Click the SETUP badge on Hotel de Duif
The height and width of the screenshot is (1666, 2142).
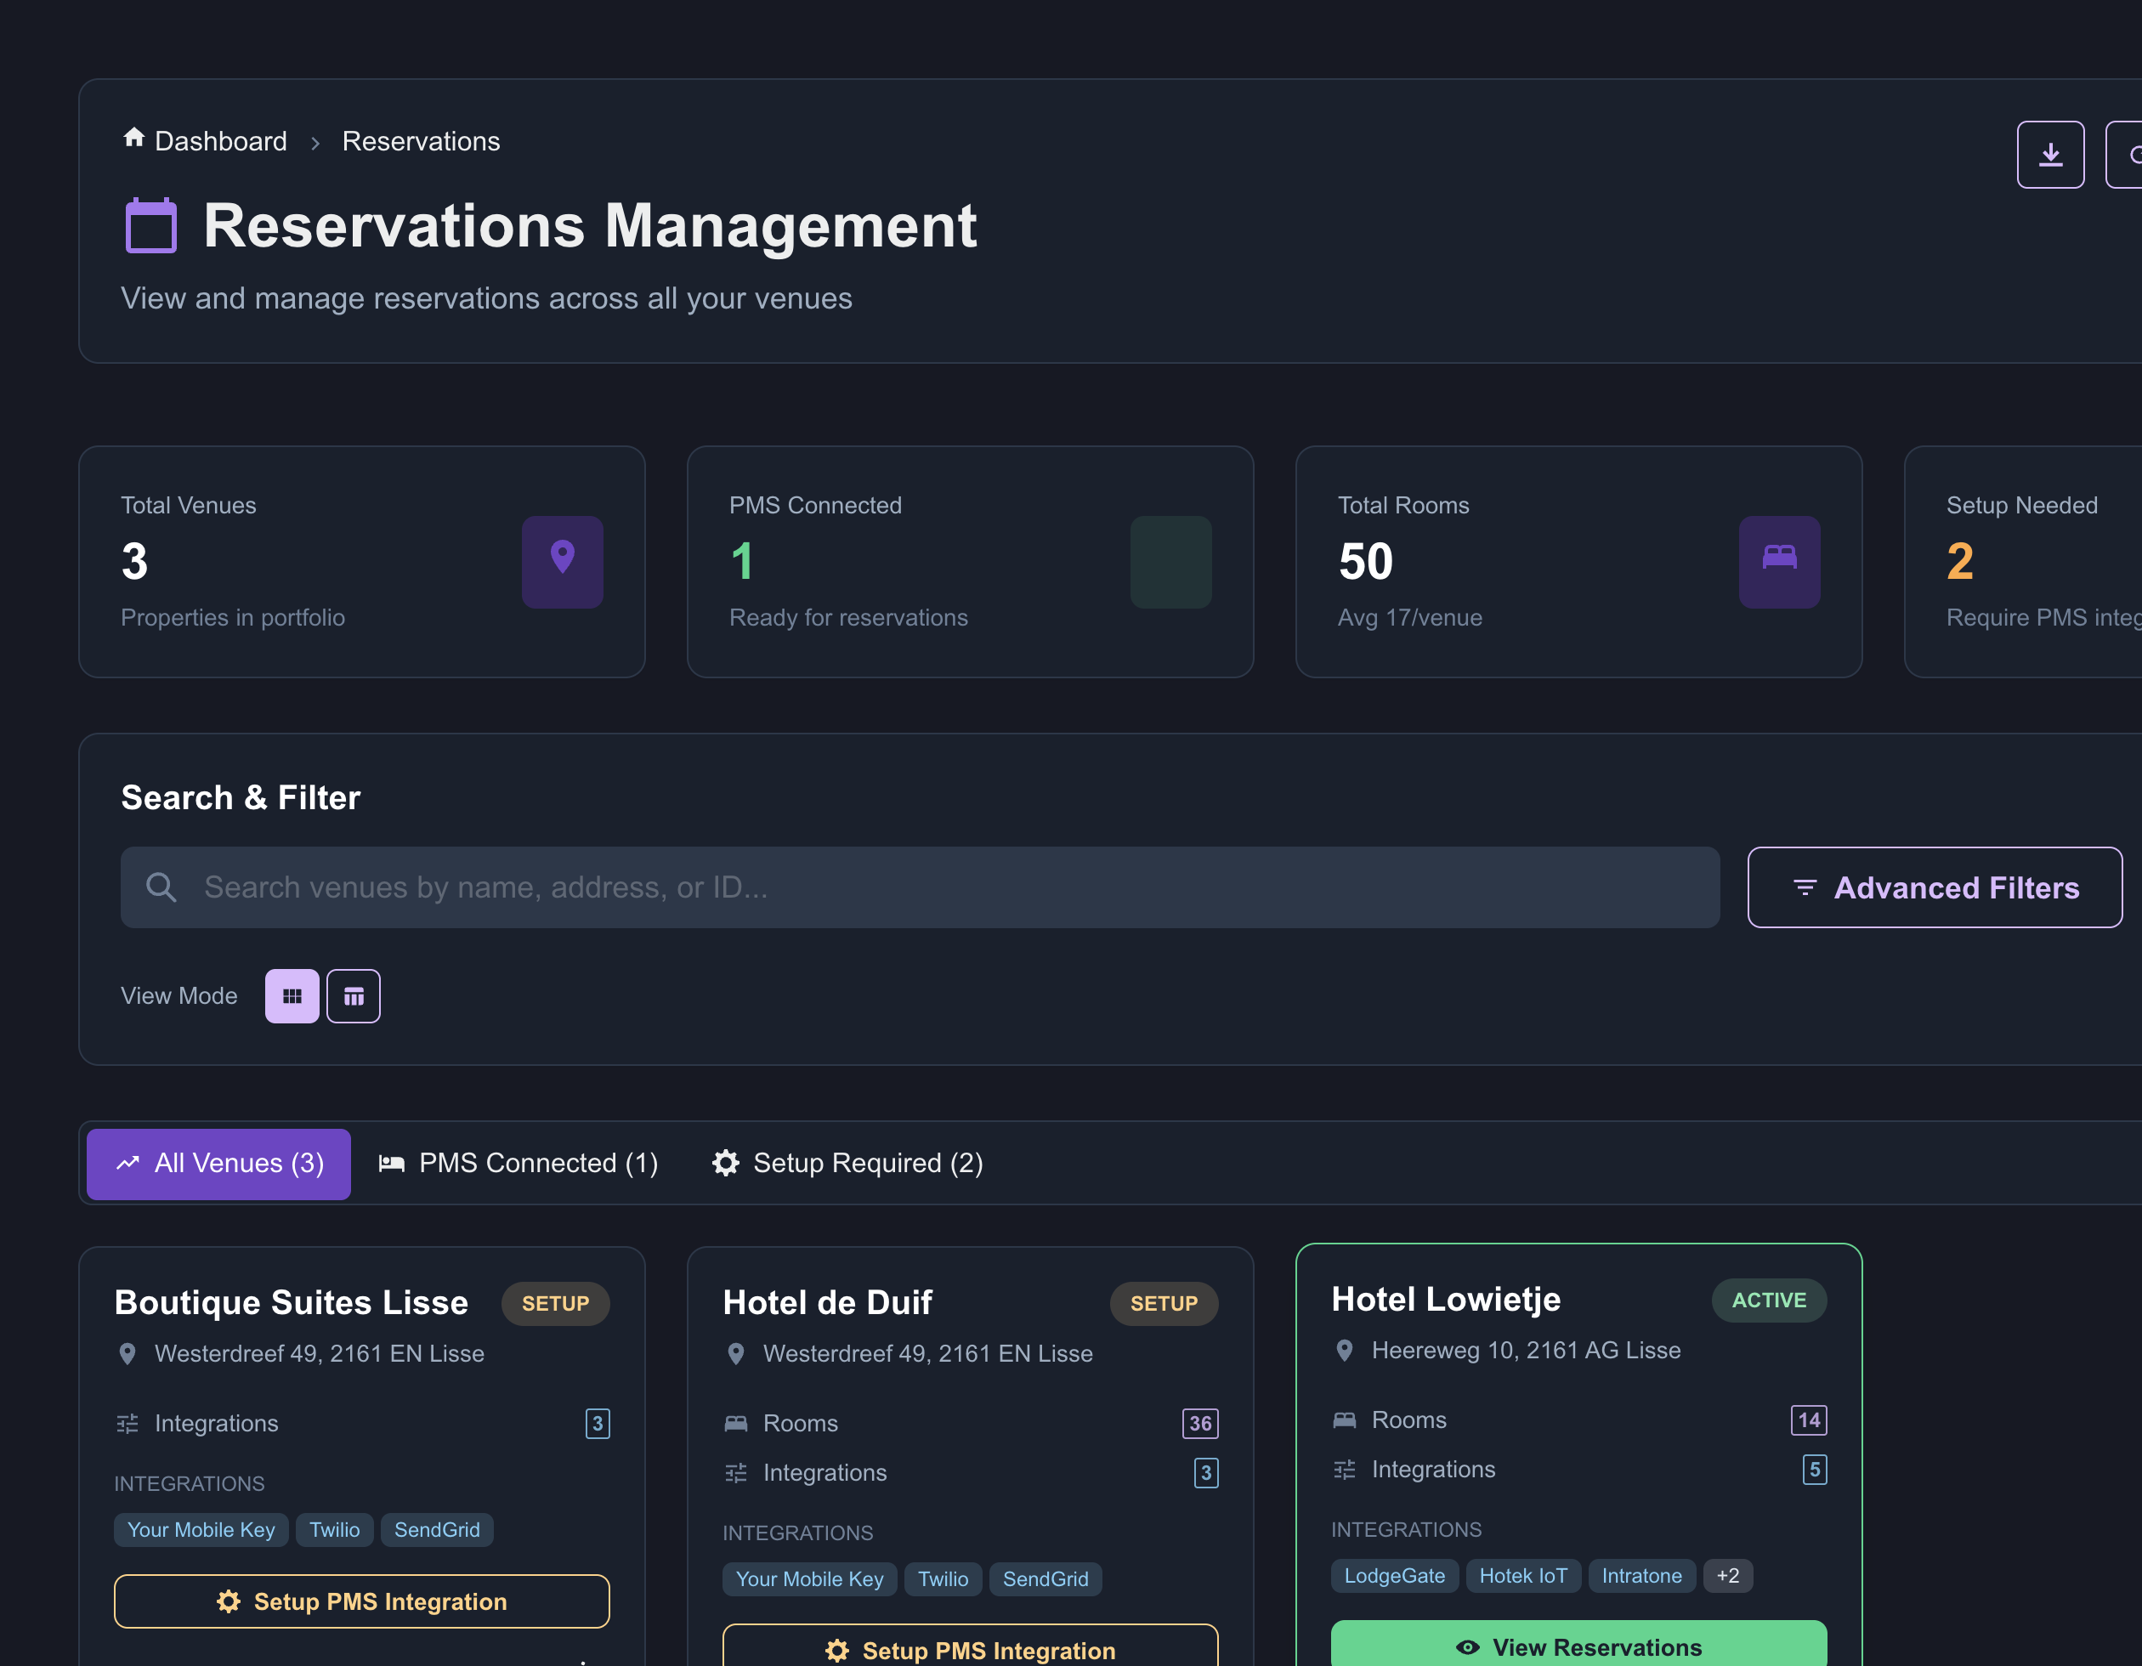coord(1163,1304)
